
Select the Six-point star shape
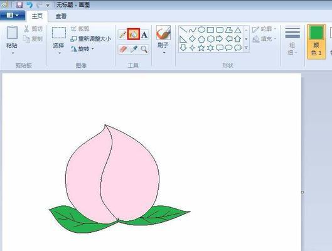tap(210, 48)
